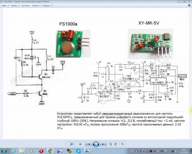Launch Internet Explorer from taskbar
Screen dimensions: 192x154
pos(13,151)
